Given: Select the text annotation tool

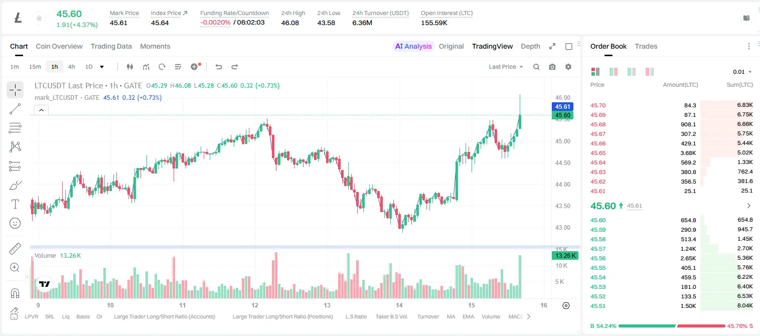Looking at the screenshot, I should [x=15, y=204].
